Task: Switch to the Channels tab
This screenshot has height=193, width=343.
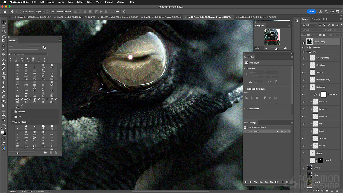Action: pos(315,19)
